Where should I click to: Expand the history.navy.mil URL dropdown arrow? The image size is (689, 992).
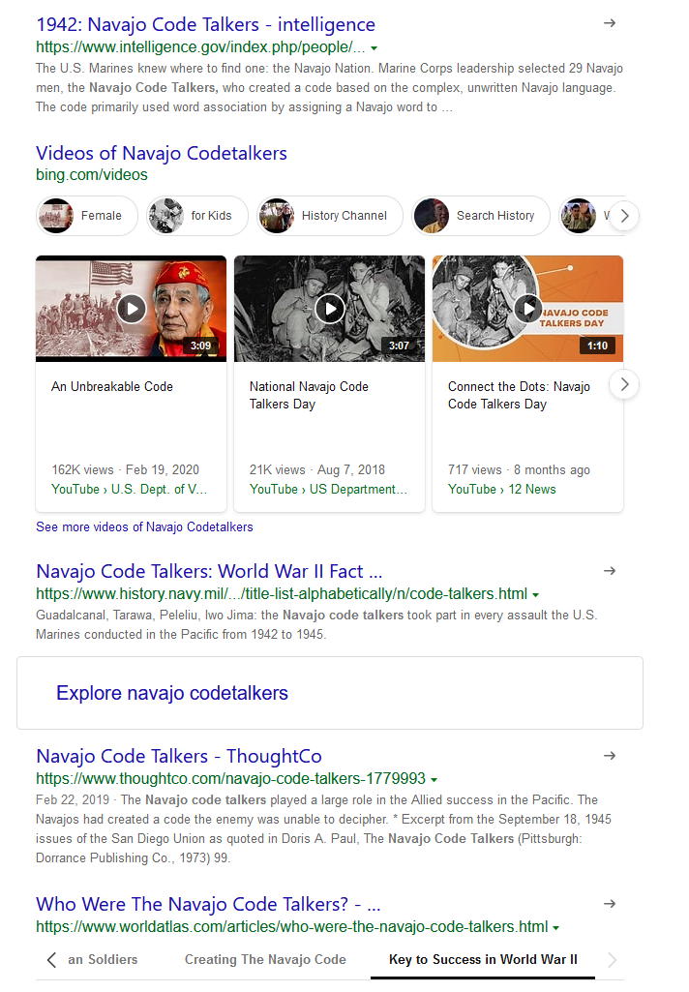click(536, 594)
